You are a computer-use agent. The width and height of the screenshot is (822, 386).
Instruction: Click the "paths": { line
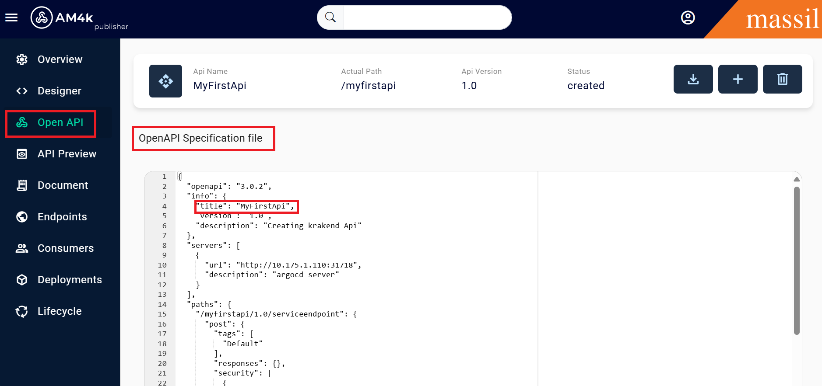pos(209,304)
